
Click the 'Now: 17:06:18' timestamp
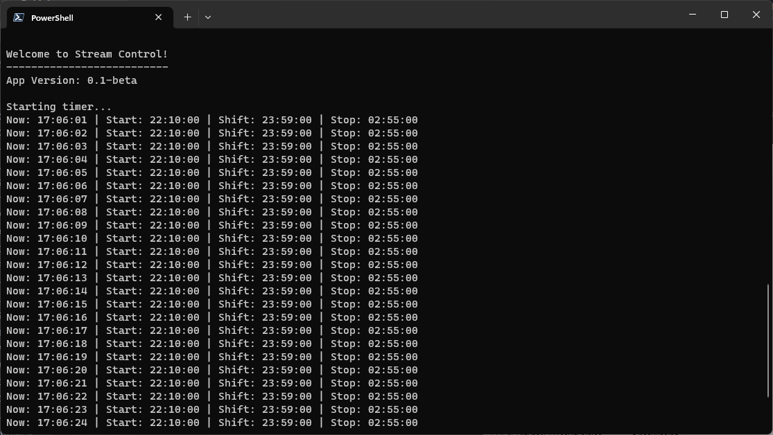point(46,344)
